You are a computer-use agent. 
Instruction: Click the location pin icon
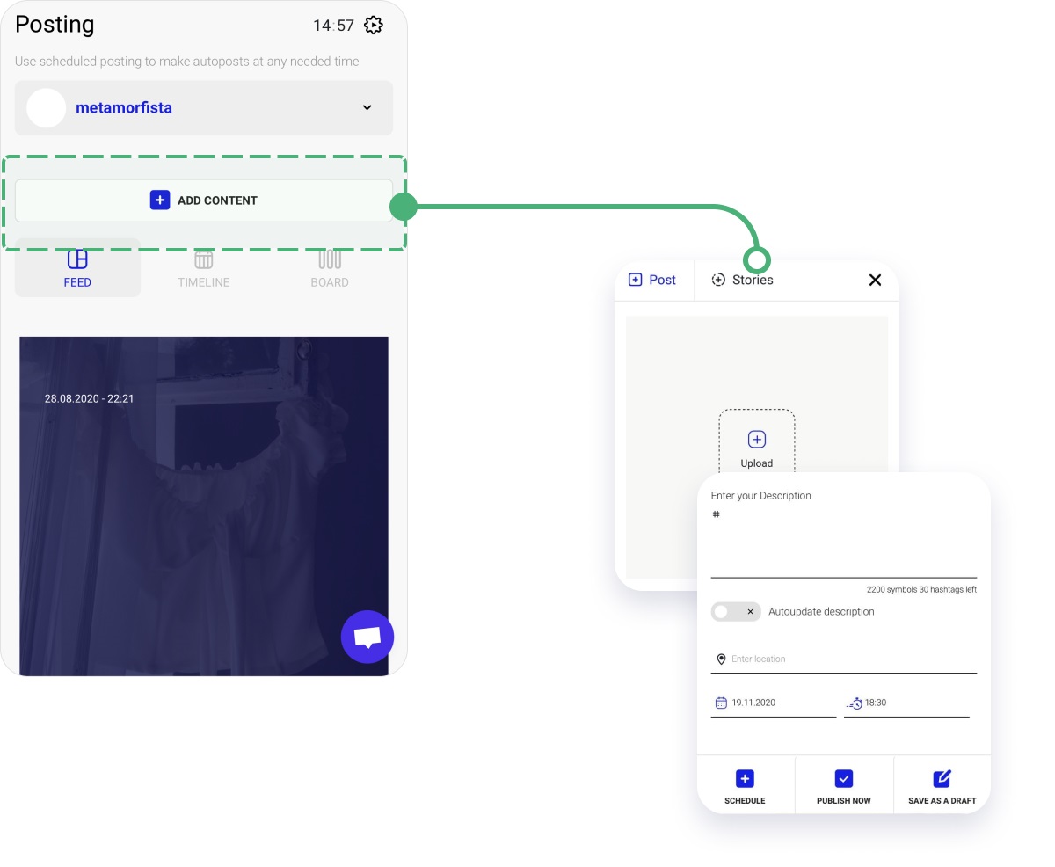(721, 659)
